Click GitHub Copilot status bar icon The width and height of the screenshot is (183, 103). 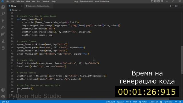(161, 102)
